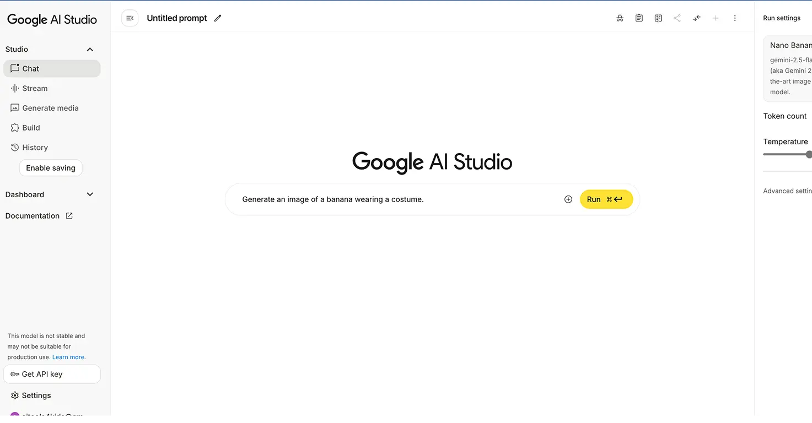This screenshot has width=812, height=423.
Task: Click the inward-pointing arrows icon in the top toolbar
Action: tap(697, 18)
